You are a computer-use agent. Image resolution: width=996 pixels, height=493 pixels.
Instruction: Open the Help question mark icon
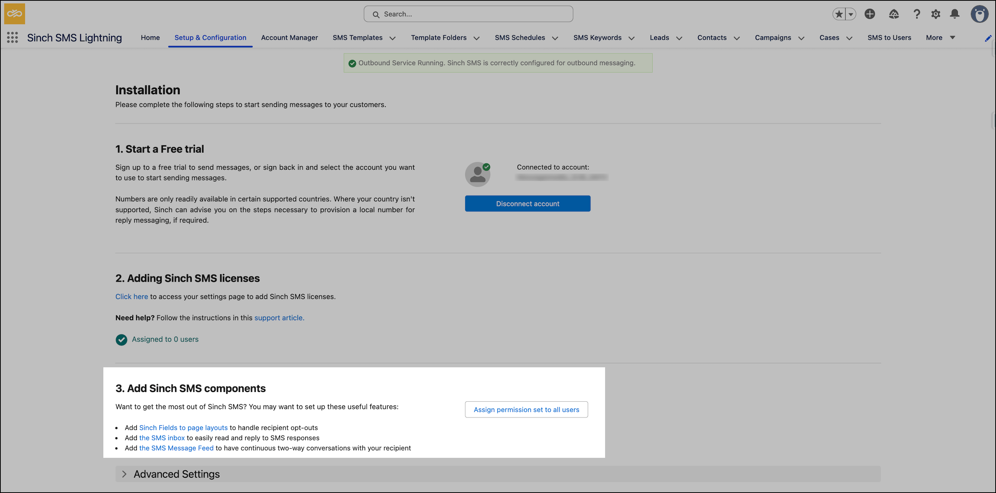pos(916,14)
